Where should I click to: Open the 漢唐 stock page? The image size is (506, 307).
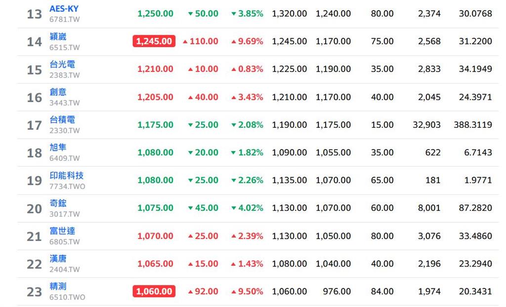(x=58, y=259)
